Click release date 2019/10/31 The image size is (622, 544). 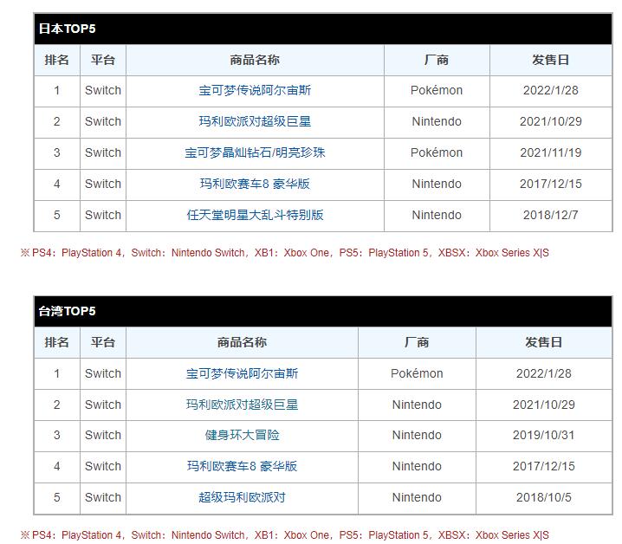click(543, 435)
